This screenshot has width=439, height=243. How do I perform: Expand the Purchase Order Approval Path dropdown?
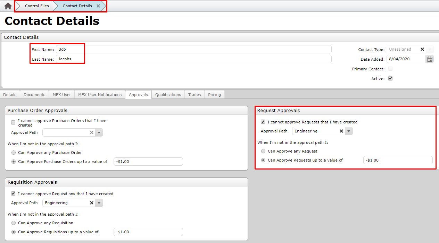(x=99, y=132)
